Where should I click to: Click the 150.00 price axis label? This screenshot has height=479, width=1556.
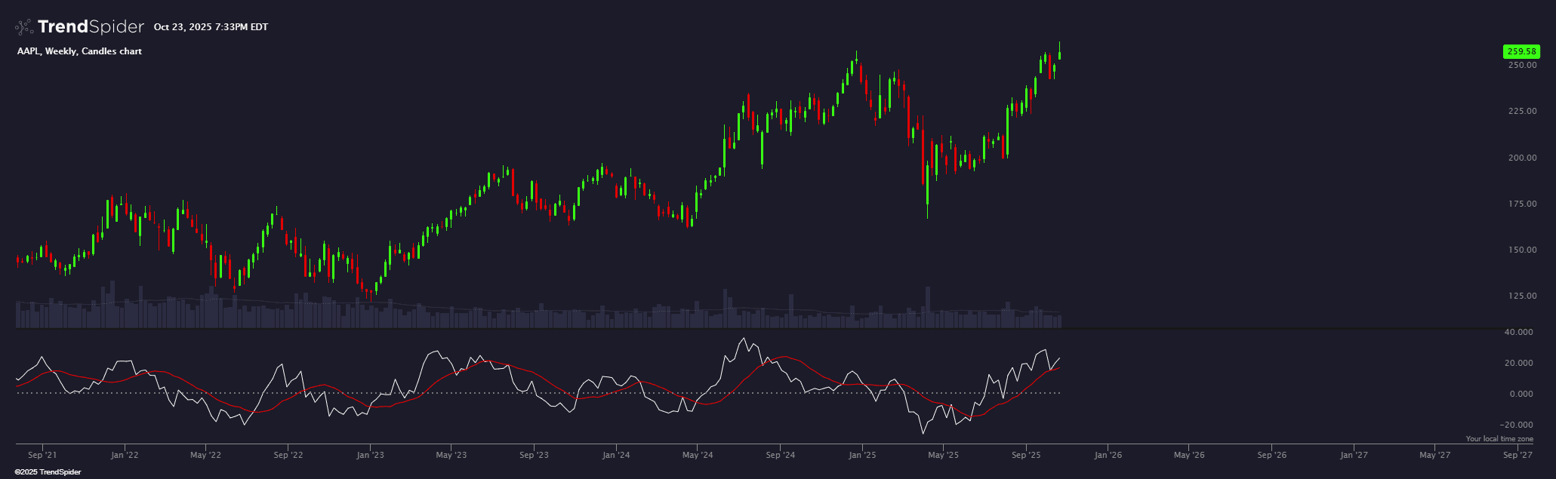coord(1522,250)
